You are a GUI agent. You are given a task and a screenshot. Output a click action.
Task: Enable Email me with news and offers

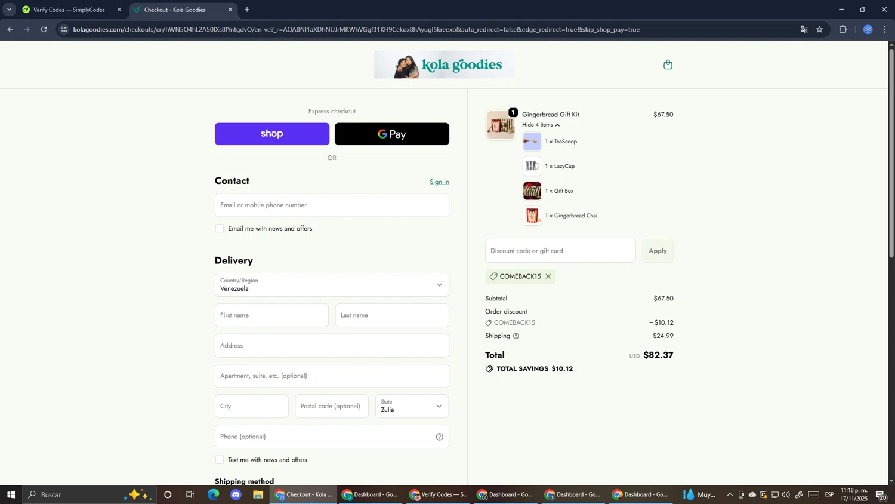[x=220, y=228]
